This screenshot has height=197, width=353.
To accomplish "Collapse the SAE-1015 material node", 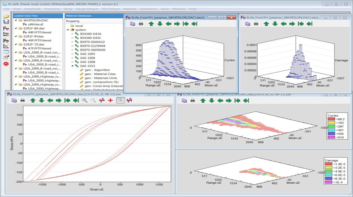I will [x=72, y=66].
